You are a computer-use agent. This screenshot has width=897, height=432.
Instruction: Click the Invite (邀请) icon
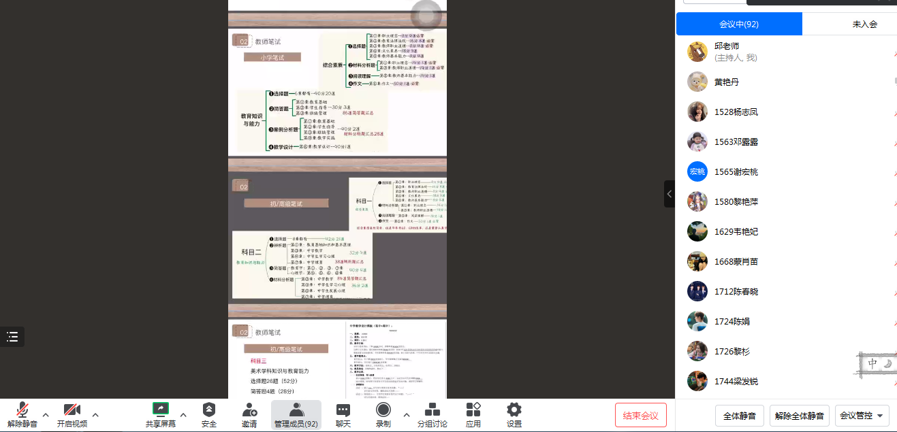click(x=249, y=410)
